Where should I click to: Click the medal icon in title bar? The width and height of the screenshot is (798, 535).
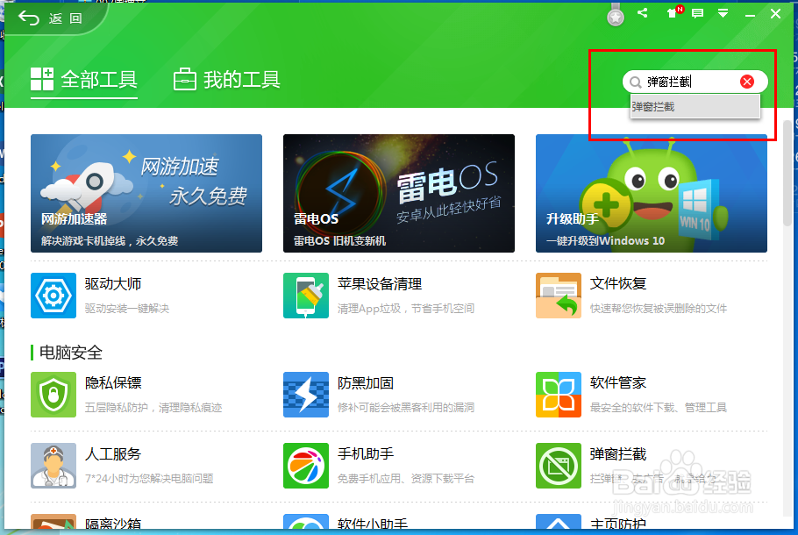(x=616, y=15)
